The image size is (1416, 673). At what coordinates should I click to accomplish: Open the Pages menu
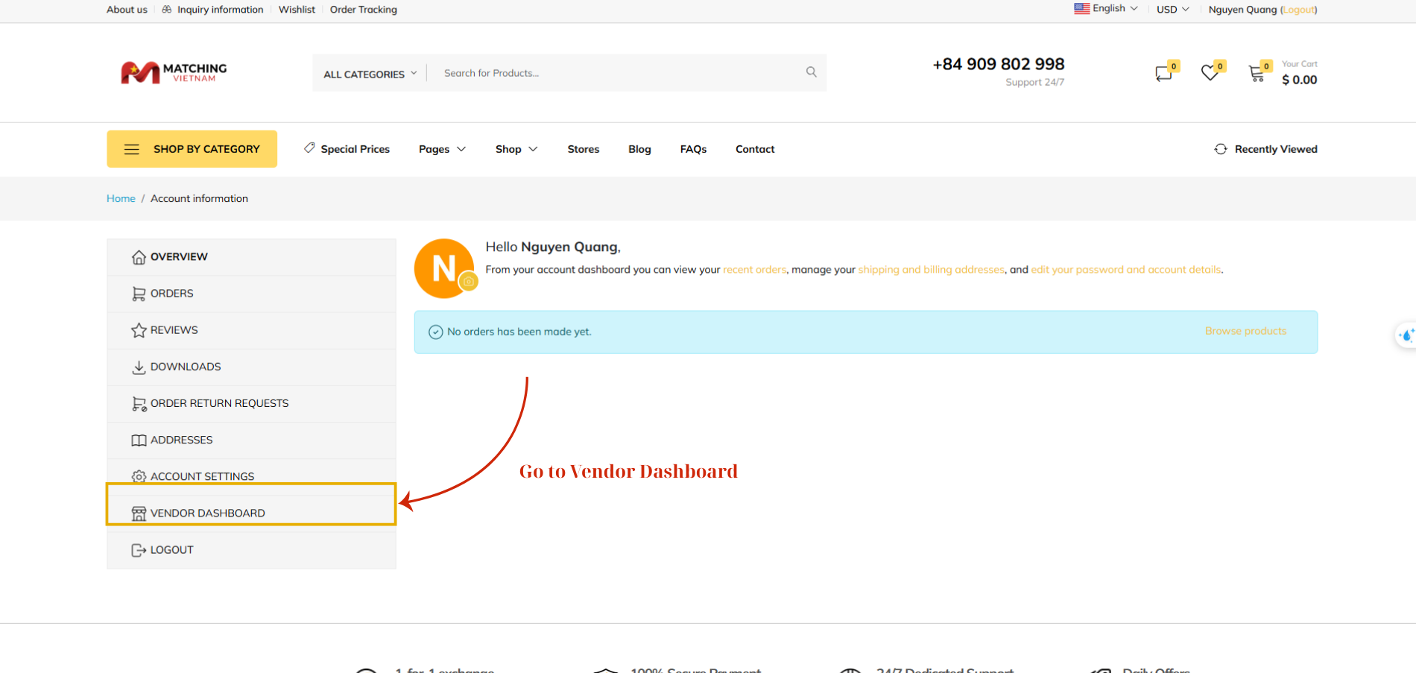tap(442, 149)
